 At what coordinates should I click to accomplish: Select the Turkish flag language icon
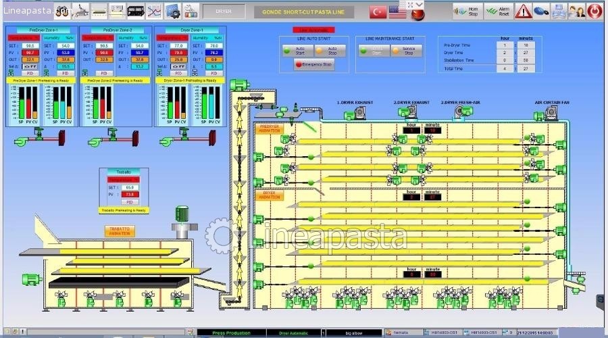pos(380,11)
